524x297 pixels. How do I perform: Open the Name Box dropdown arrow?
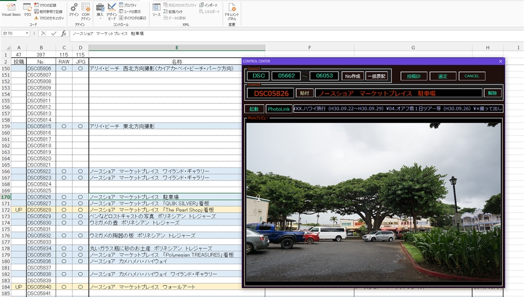coord(27,33)
